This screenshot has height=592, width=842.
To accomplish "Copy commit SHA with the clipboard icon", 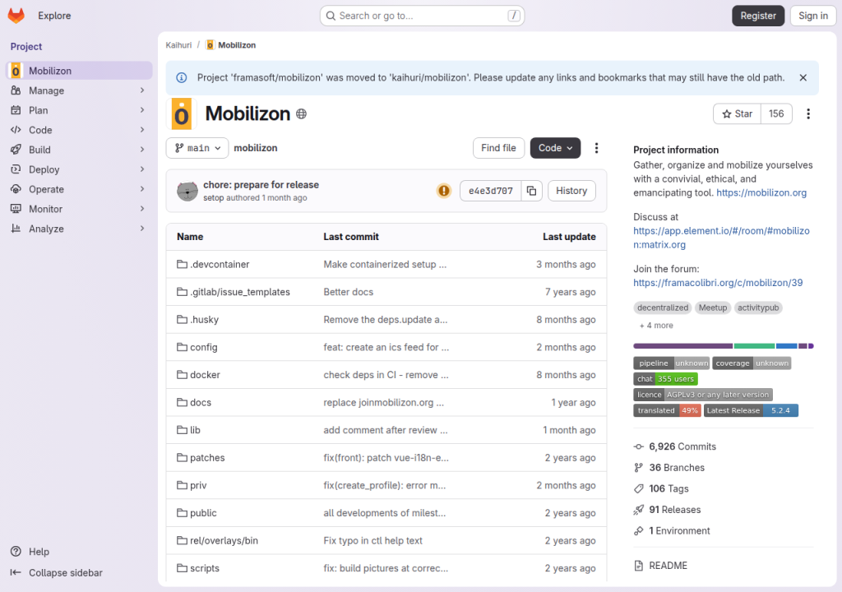I will point(532,191).
